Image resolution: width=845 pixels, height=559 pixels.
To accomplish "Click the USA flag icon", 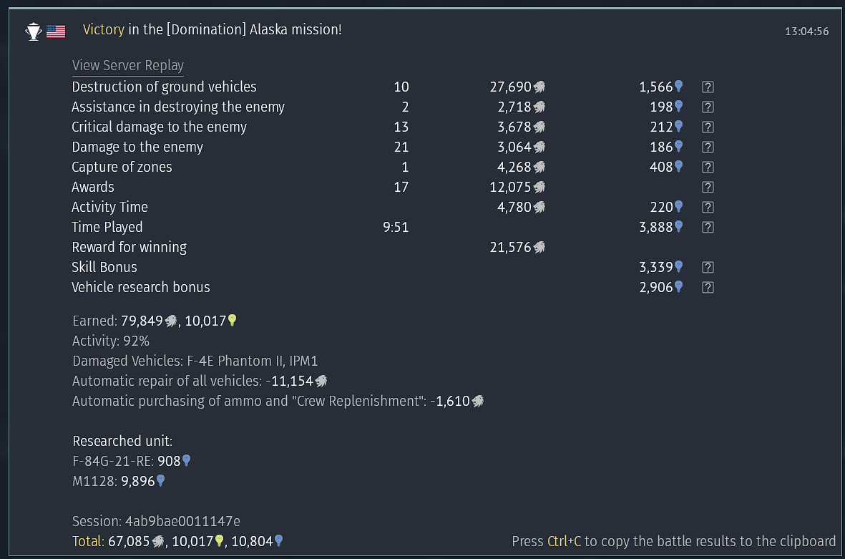I will pos(56,31).
